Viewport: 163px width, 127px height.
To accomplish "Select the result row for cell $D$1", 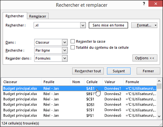I will tap(79, 105).
